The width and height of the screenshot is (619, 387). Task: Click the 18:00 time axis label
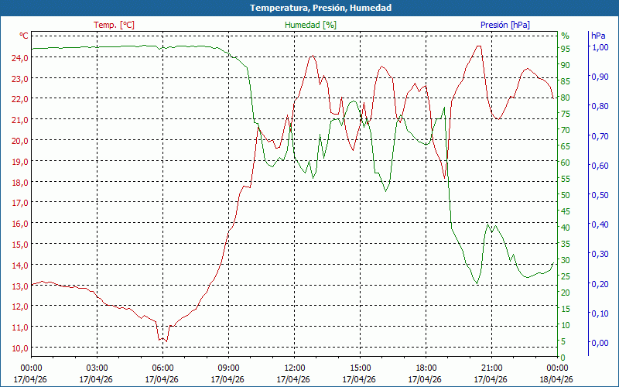(426, 368)
